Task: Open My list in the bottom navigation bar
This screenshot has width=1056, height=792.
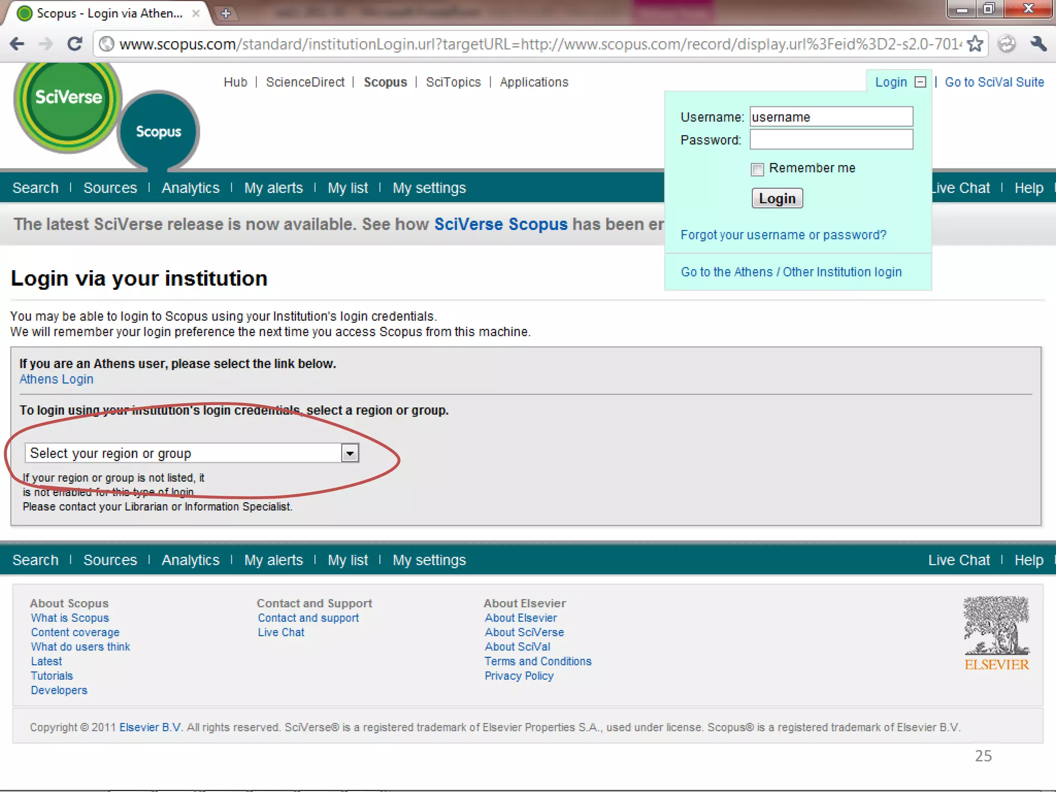Action: [348, 560]
